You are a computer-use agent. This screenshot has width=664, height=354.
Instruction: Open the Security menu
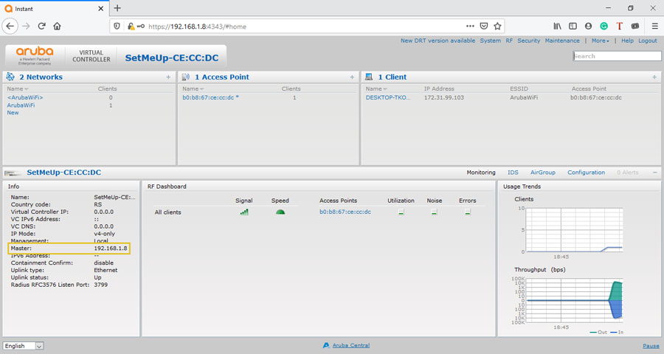coord(528,41)
